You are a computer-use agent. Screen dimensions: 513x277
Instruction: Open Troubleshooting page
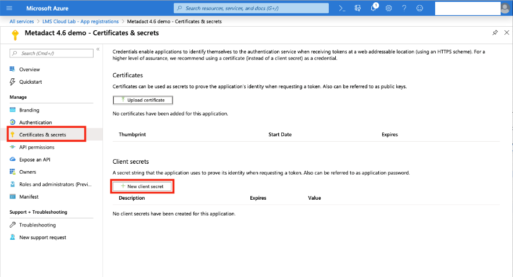[37, 225]
